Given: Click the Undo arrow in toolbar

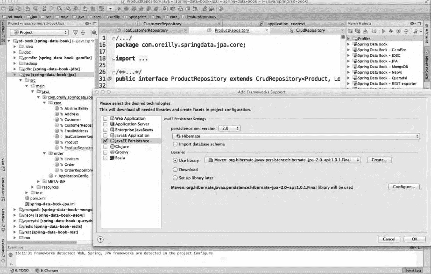Looking at the screenshot, I should click(x=28, y=9).
